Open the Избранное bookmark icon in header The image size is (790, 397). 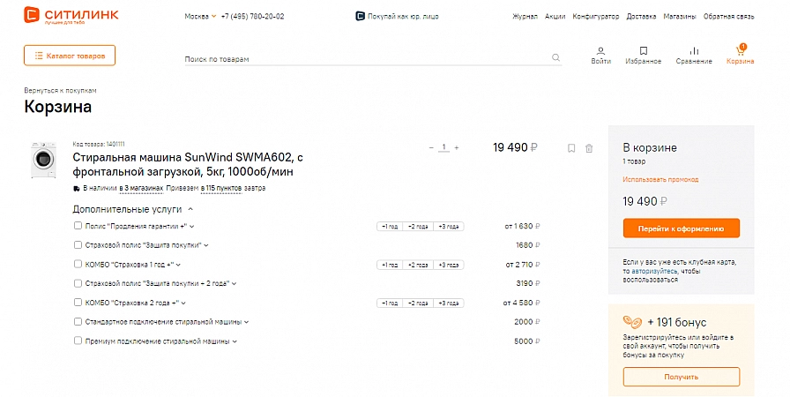pos(644,51)
